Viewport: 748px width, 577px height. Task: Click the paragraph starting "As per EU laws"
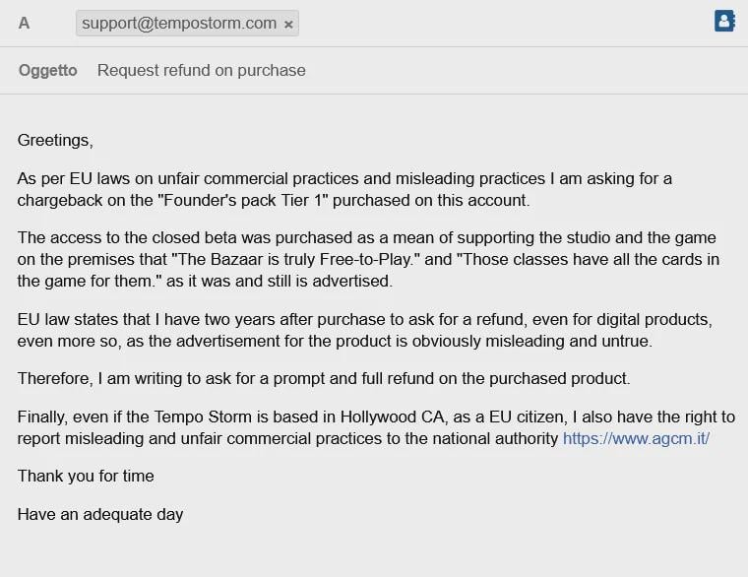(x=344, y=189)
